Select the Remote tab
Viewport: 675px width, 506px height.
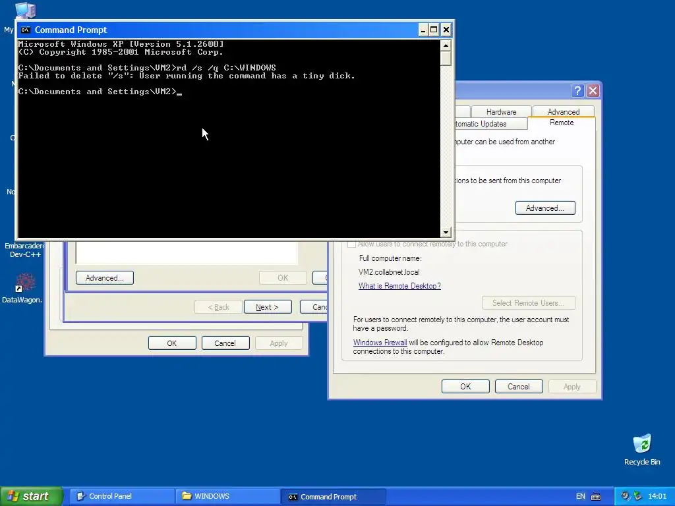562,123
